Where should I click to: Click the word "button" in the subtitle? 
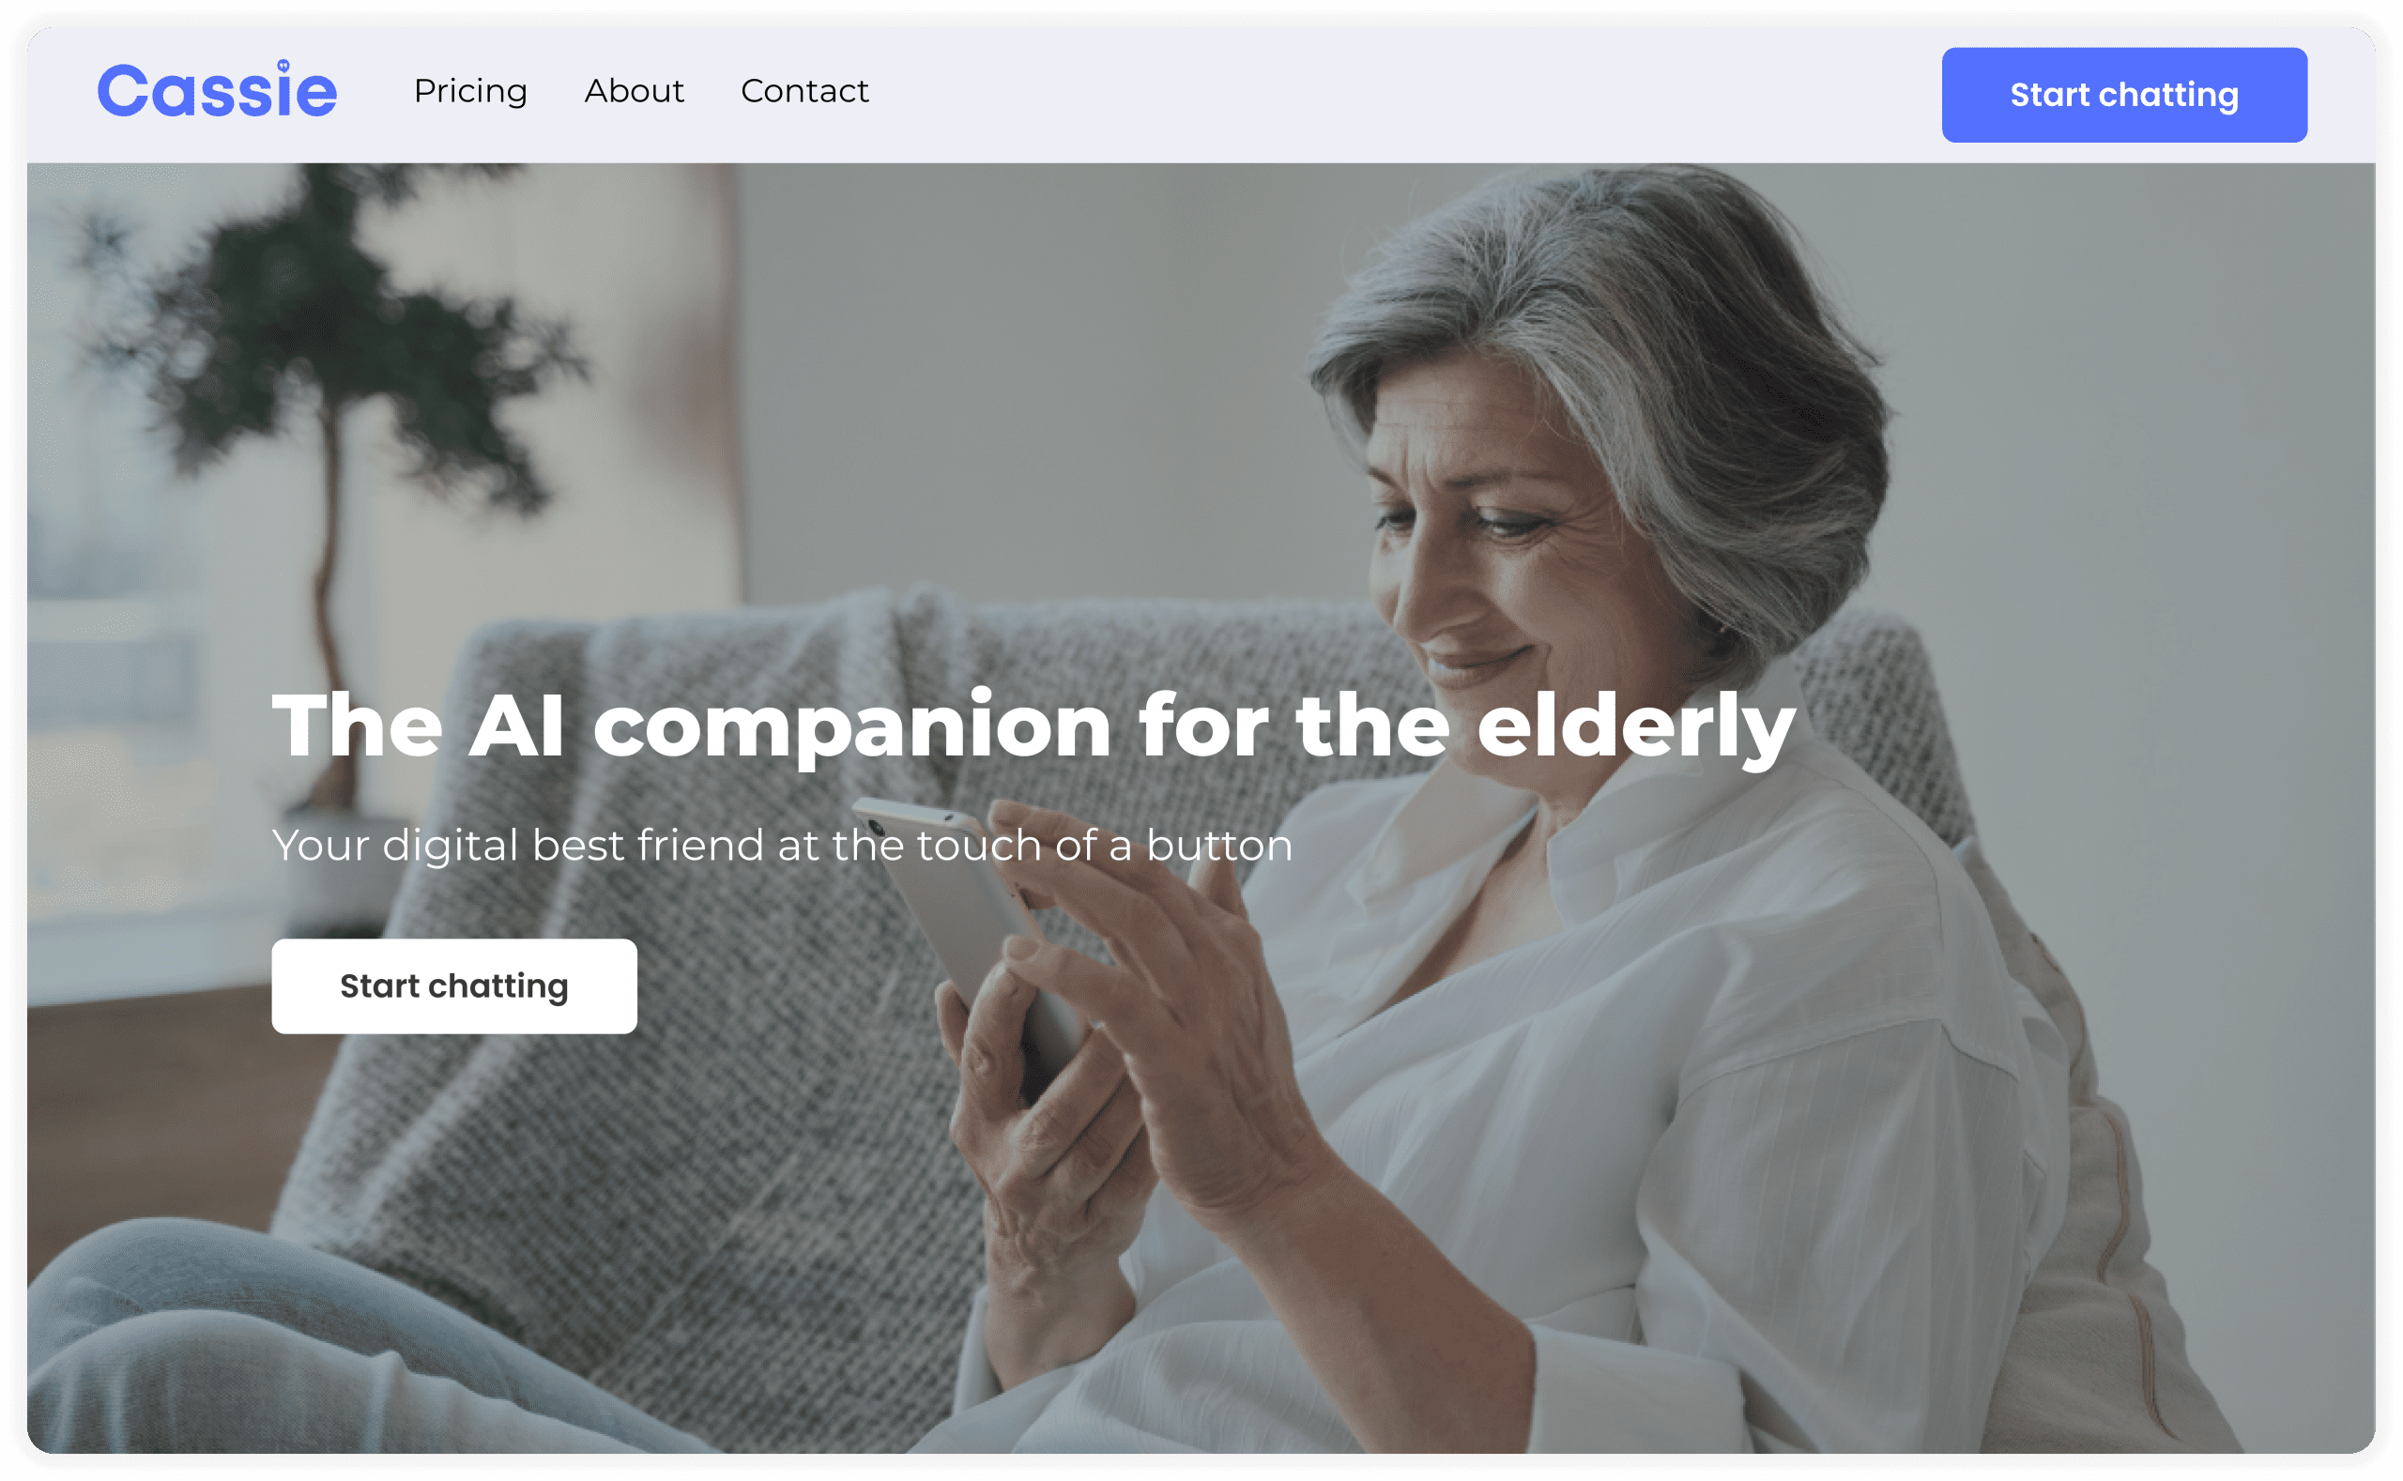1219,846
